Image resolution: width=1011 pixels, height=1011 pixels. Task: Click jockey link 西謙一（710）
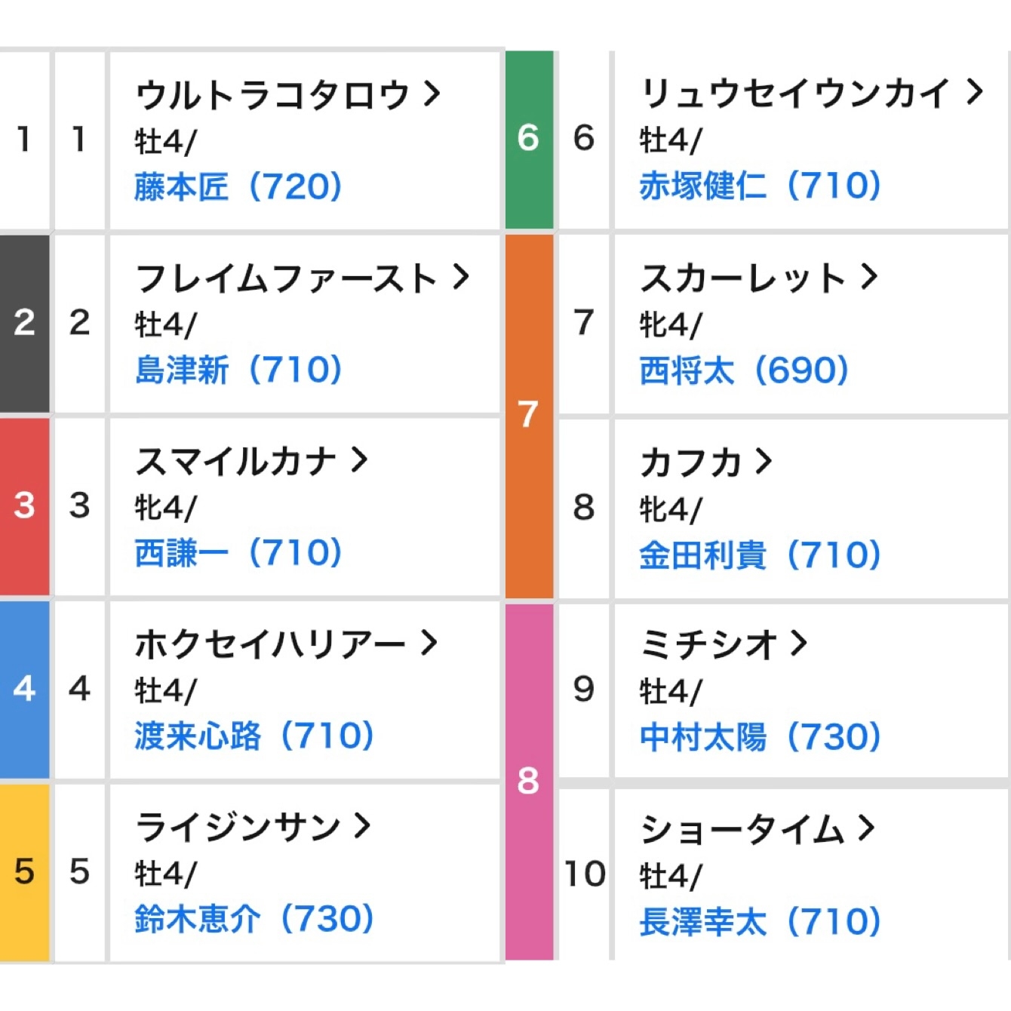click(x=238, y=553)
